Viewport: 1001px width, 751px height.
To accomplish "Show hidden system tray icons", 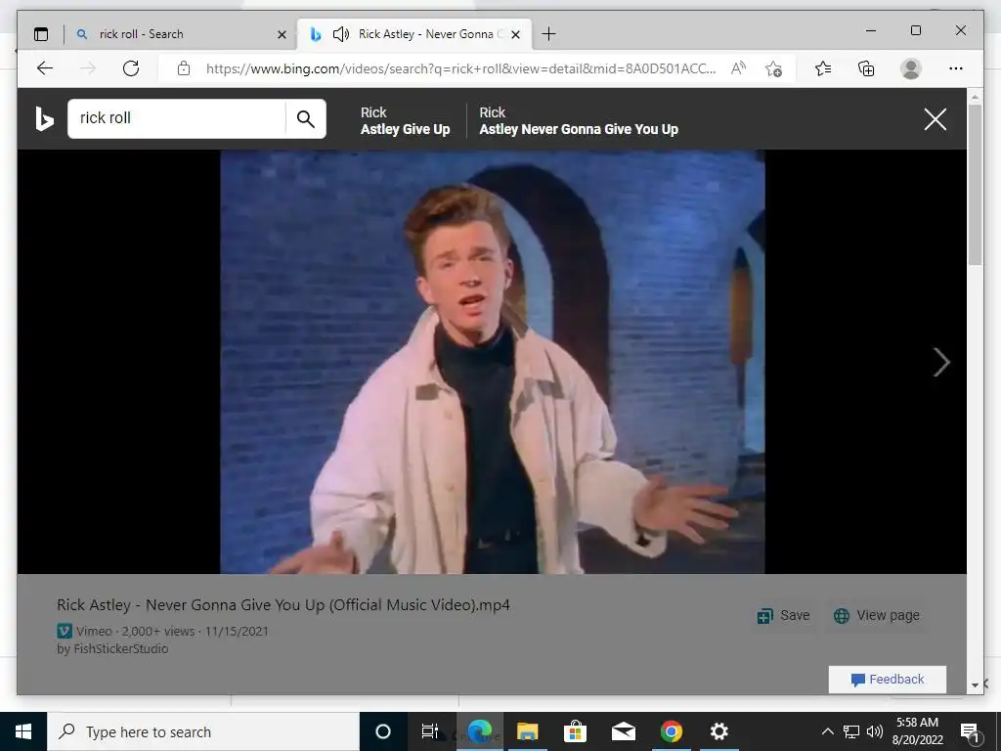I will (827, 731).
